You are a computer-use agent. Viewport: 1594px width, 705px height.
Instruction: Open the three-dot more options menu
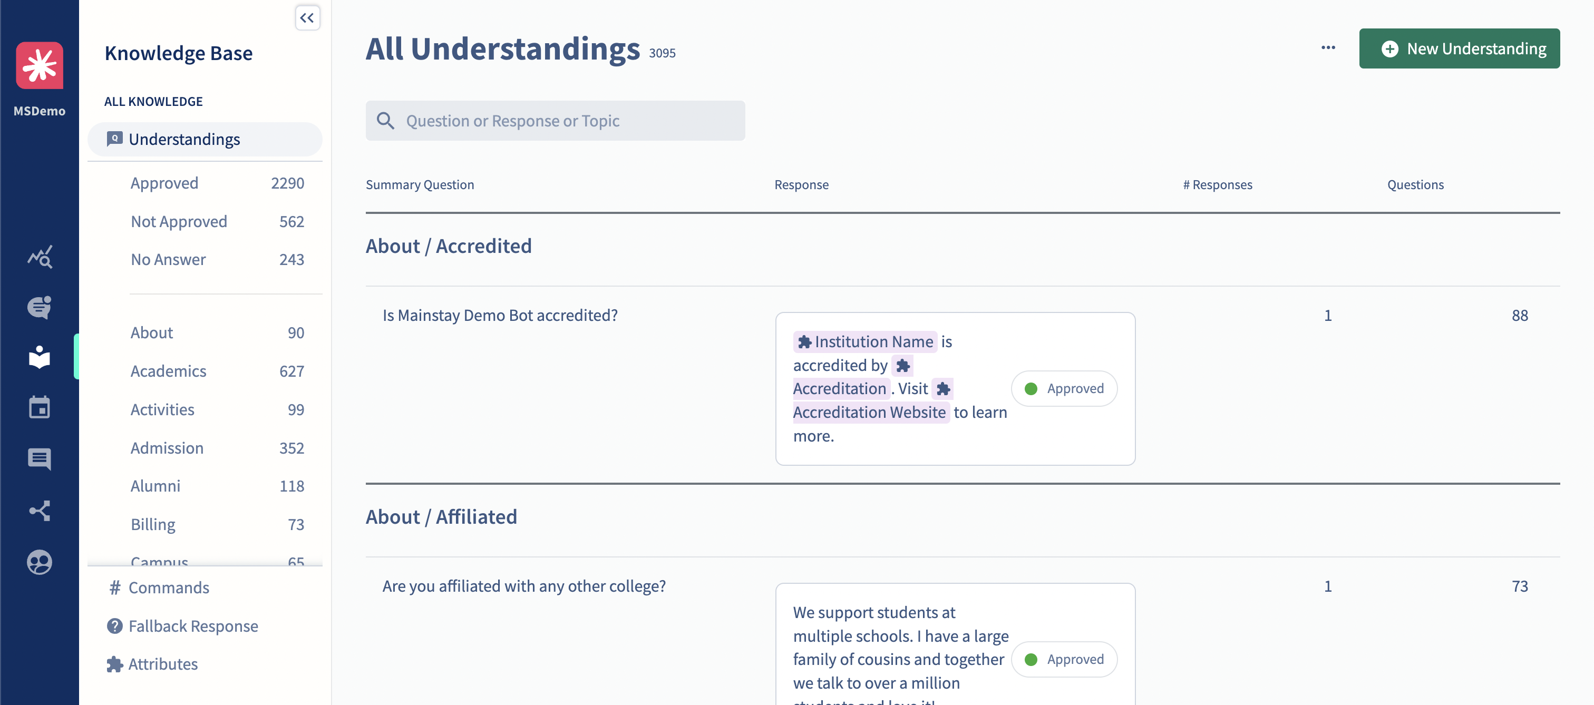(1328, 47)
